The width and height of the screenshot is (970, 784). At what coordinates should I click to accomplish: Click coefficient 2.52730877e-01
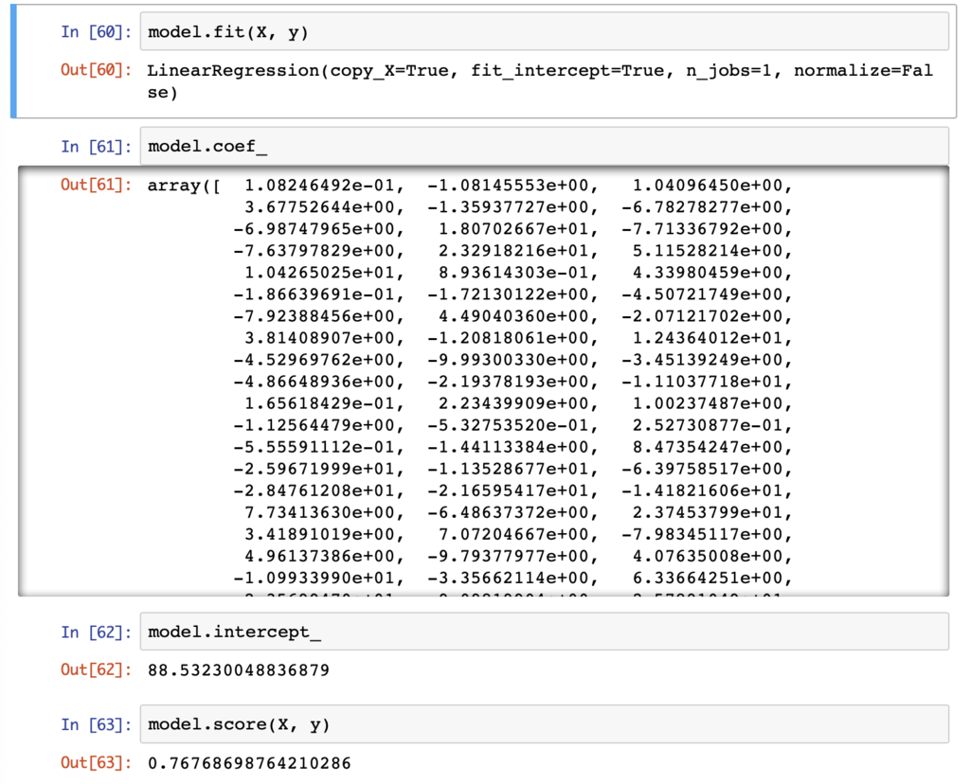click(708, 425)
